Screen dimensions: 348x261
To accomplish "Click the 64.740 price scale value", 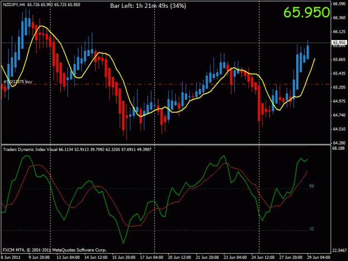I will point(339,115).
